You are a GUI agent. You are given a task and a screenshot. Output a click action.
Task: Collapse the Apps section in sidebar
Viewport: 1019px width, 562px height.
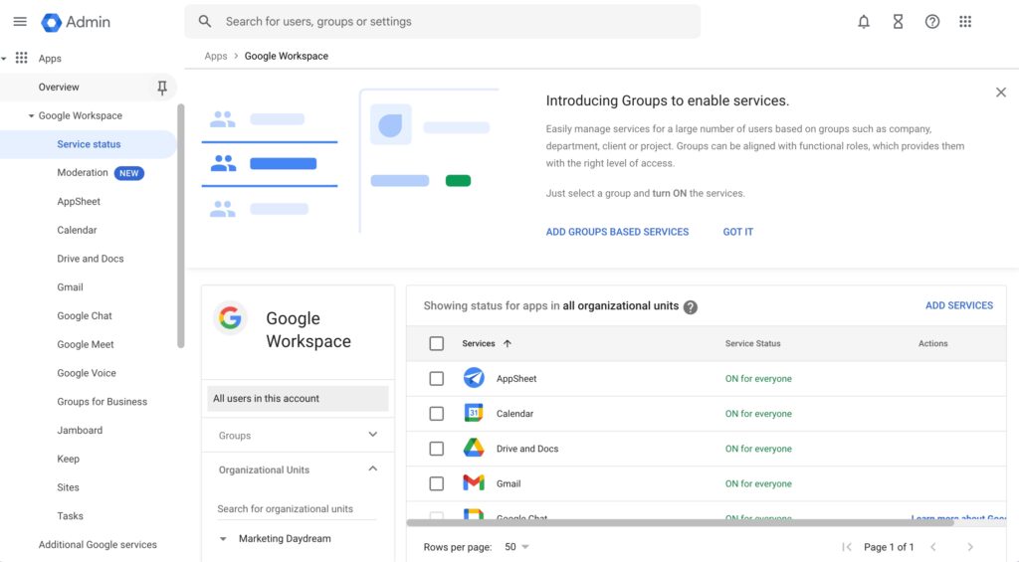[x=4, y=59]
